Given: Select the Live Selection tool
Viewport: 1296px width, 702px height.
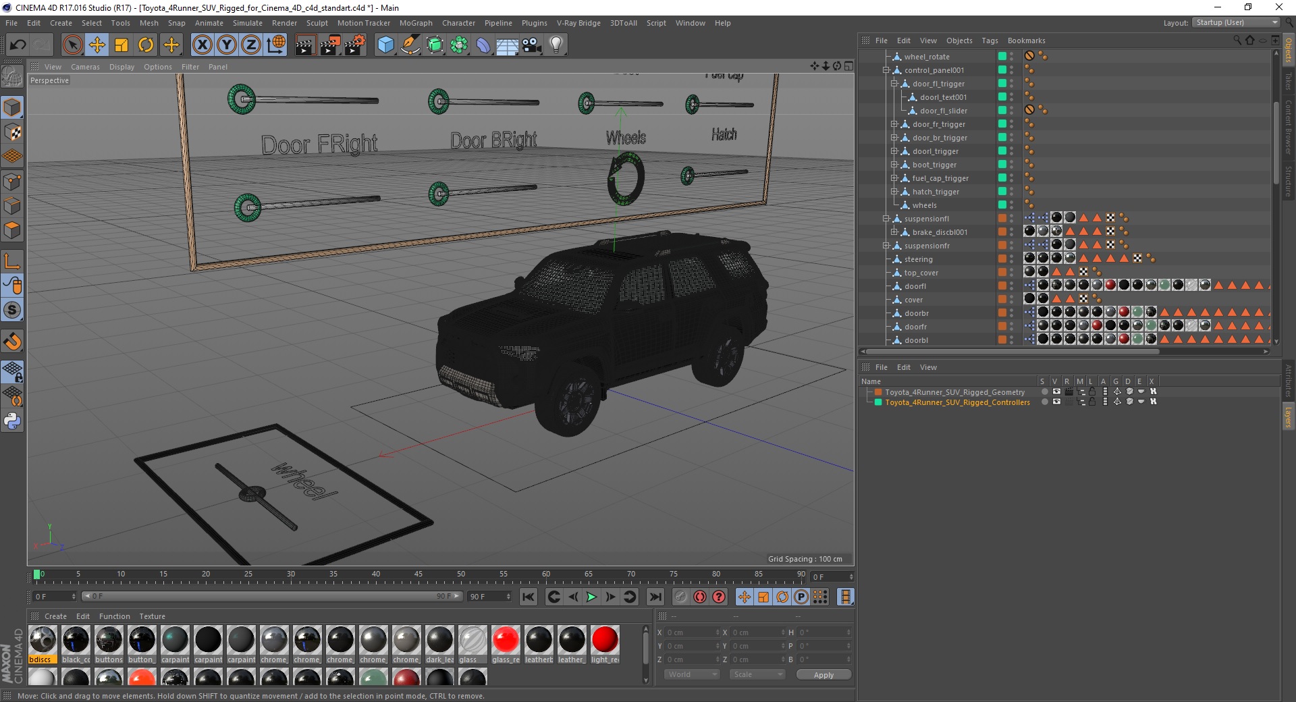Looking at the screenshot, I should click(72, 45).
